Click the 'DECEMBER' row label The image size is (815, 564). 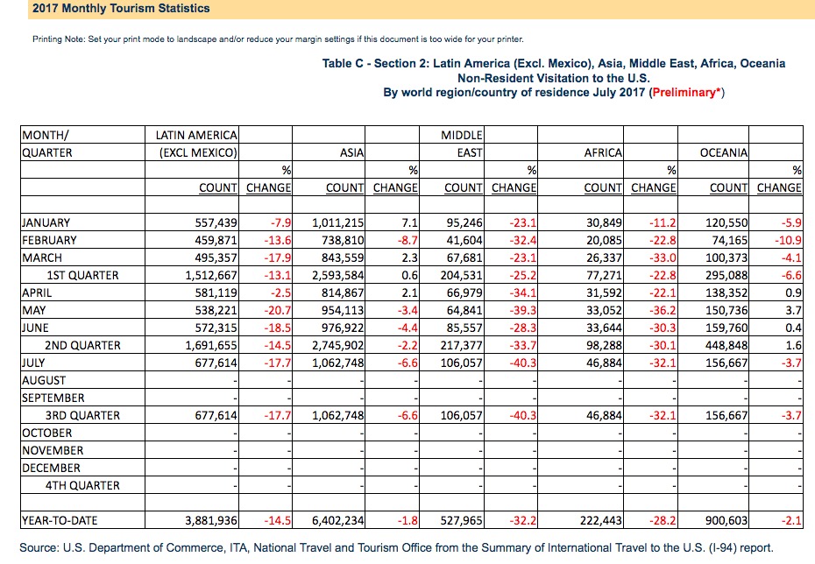(x=51, y=468)
